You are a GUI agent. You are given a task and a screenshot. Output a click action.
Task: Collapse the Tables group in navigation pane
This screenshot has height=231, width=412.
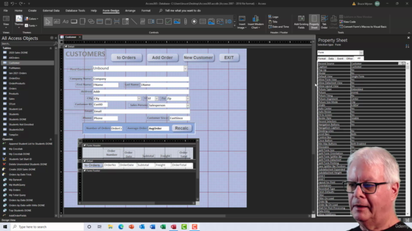pyautogui.click(x=51, y=48)
